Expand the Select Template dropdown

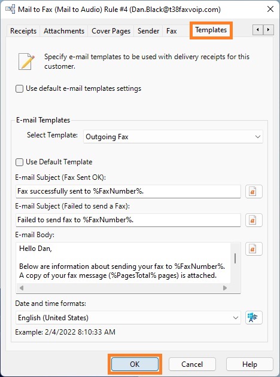point(173,137)
